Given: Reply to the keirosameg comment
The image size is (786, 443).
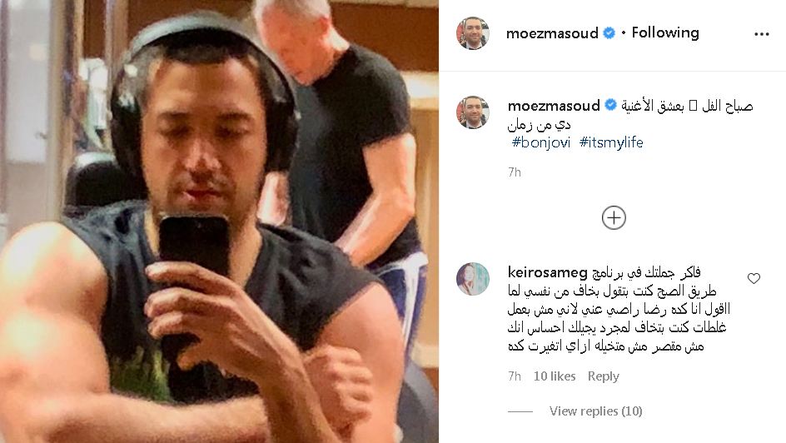Looking at the screenshot, I should click(604, 376).
